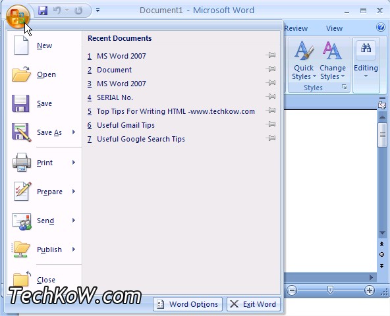Pin Useful Gmail Tips entry
390x316 pixels.
(x=271, y=124)
